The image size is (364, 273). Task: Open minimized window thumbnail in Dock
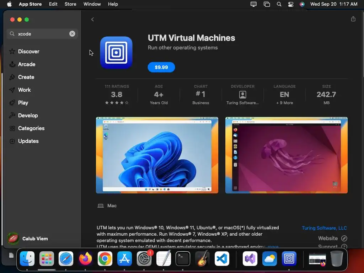pos(317,259)
